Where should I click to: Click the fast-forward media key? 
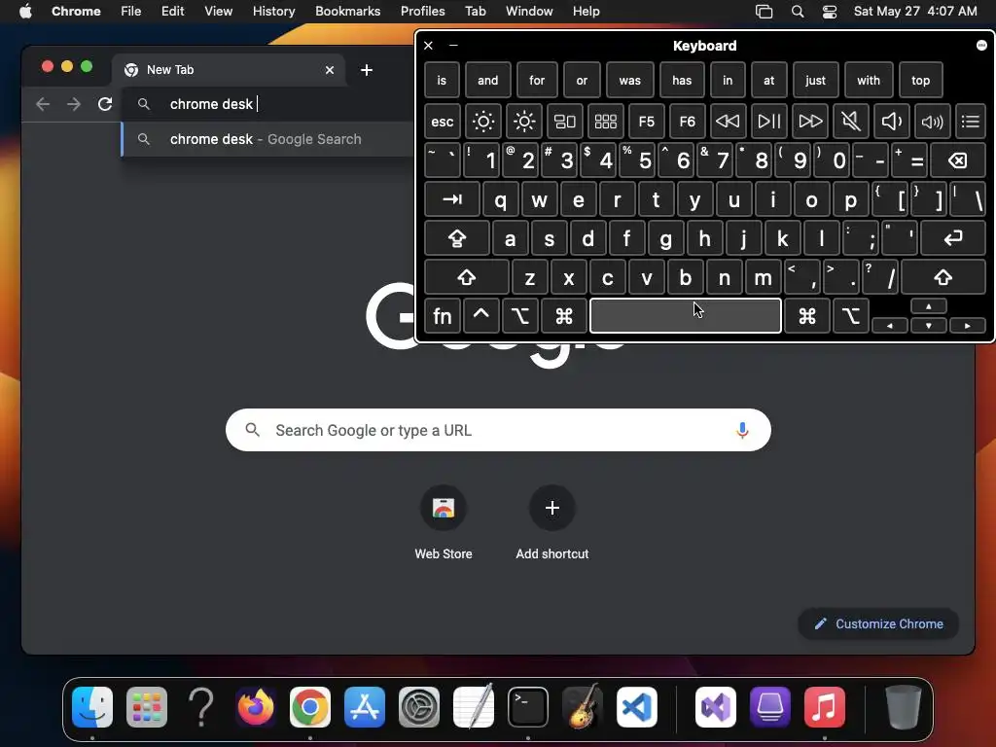(x=810, y=121)
